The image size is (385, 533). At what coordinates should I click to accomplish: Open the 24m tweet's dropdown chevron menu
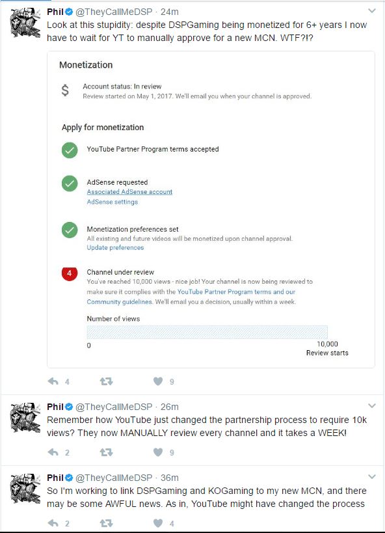coord(372,11)
